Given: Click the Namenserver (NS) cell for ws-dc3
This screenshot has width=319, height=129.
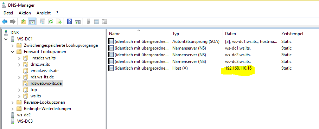Looking at the screenshot, I should click(x=189, y=62).
